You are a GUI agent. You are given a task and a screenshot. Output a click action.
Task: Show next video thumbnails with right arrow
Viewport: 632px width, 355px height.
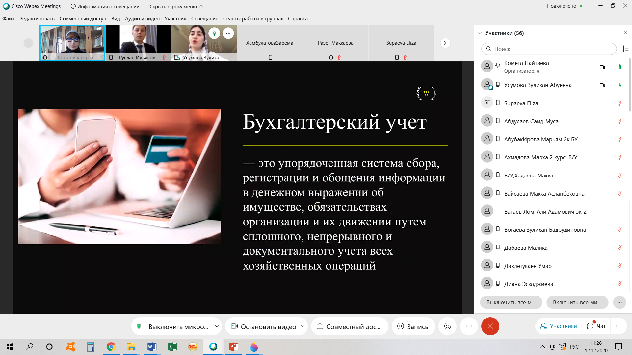tap(445, 43)
